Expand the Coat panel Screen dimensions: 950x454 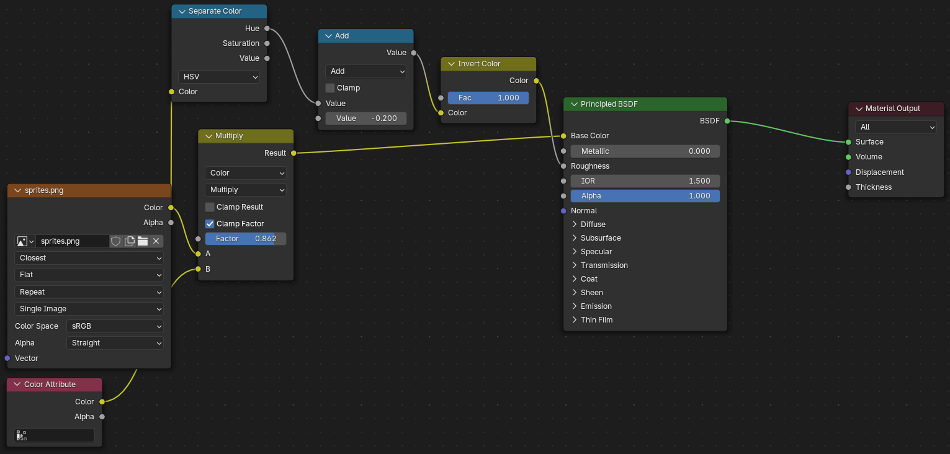tap(575, 279)
